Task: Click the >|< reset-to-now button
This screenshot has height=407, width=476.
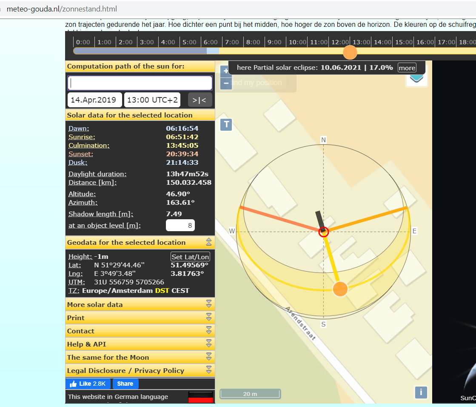Action: pyautogui.click(x=200, y=100)
